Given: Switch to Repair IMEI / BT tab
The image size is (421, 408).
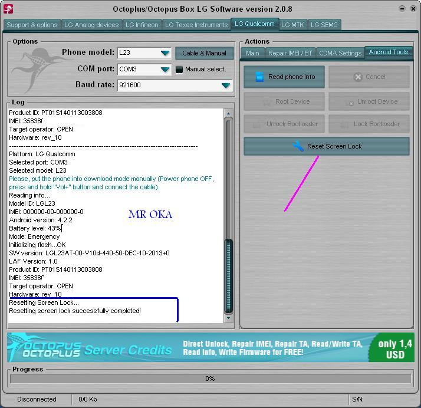Looking at the screenshot, I should pos(290,53).
